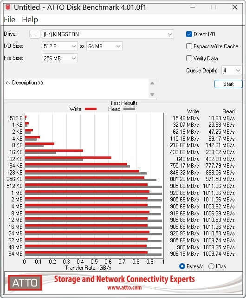Click the browse drive ellipsis button
The image size is (246, 298).
pyautogui.click(x=35, y=34)
